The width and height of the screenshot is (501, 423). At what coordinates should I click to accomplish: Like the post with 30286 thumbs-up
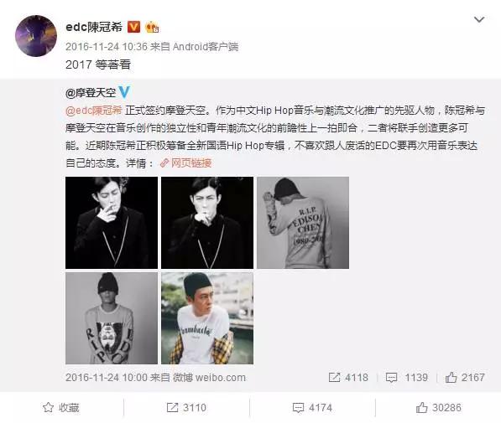click(438, 407)
